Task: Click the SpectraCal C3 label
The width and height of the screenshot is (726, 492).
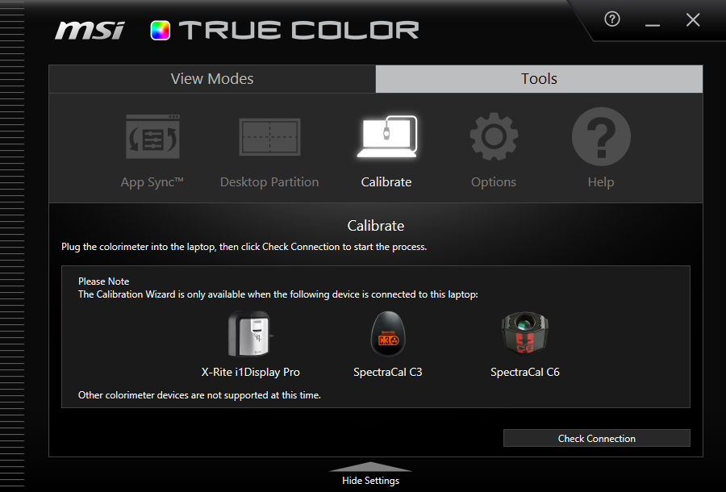Action: click(387, 372)
